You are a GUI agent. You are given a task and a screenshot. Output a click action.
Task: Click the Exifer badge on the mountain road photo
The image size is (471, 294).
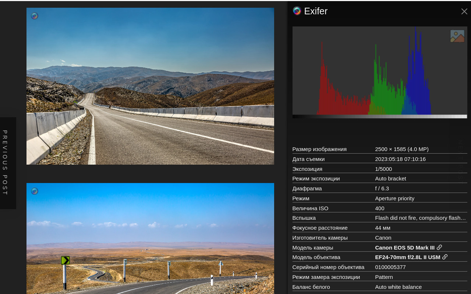click(x=35, y=16)
